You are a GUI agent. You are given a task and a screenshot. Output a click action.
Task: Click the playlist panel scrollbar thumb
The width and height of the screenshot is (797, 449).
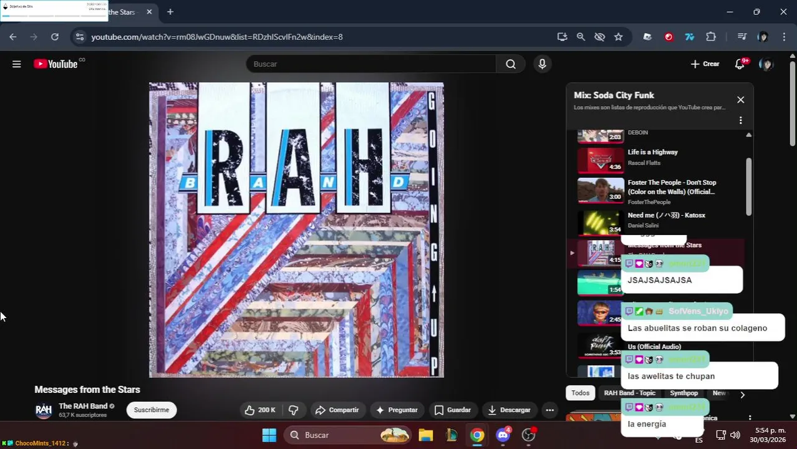(748, 187)
